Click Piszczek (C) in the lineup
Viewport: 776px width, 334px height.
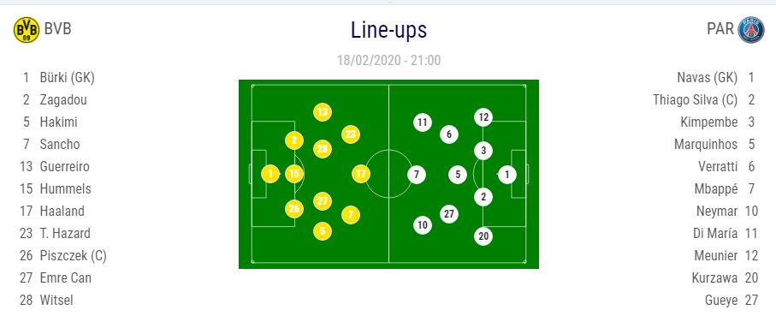[x=74, y=256]
